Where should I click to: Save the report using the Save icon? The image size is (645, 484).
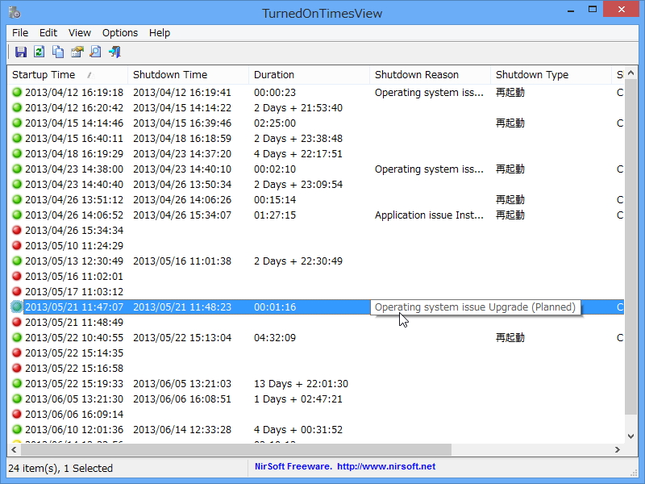21,52
